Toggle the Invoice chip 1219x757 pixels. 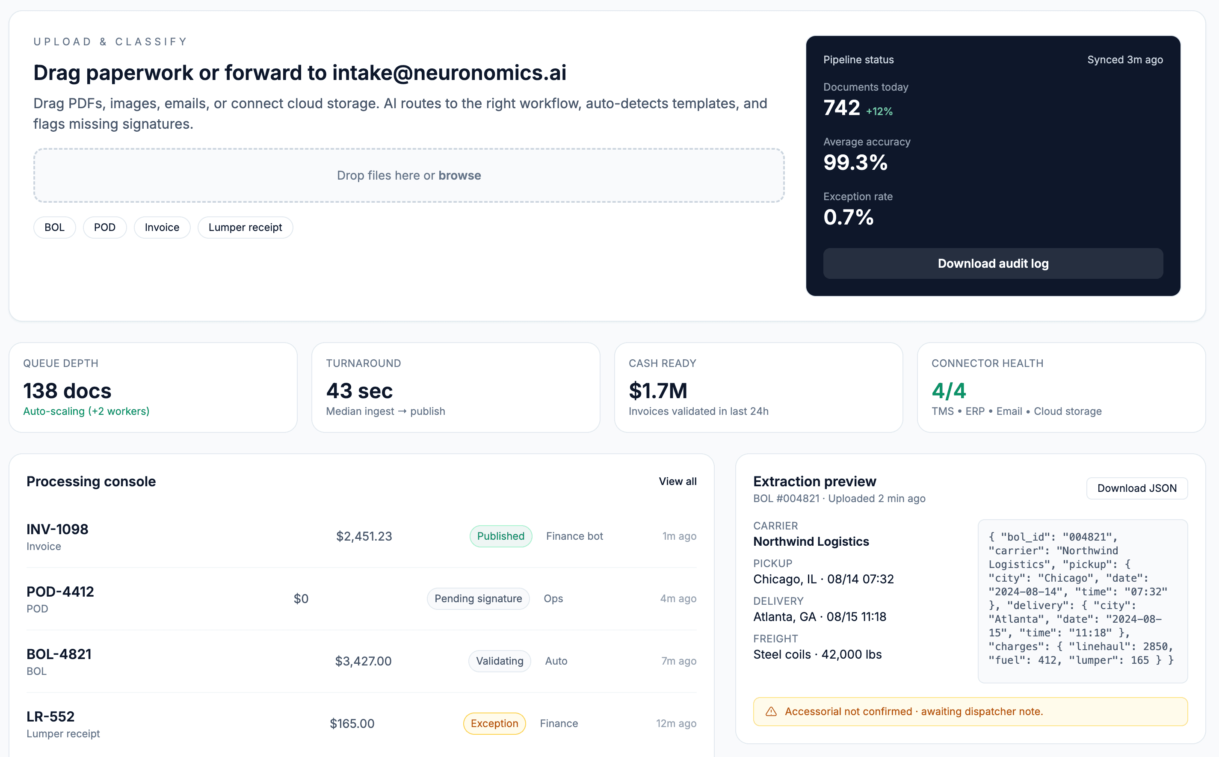(x=162, y=227)
